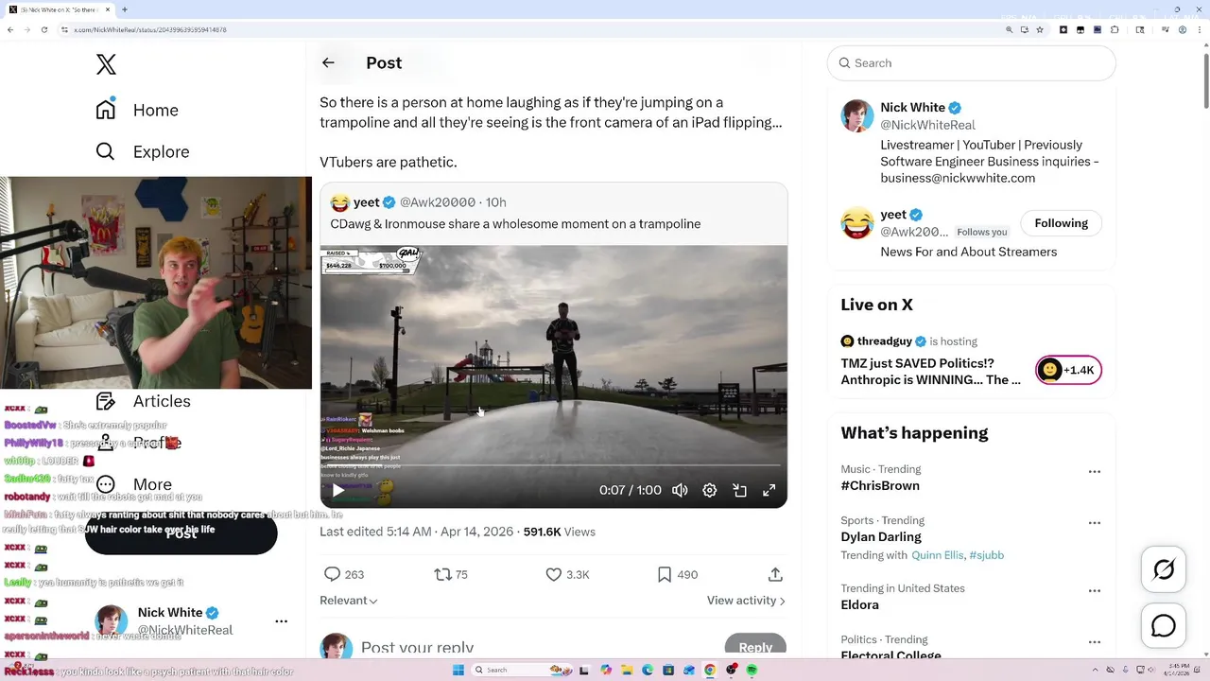Click the #sjubb hashtag link
Viewport: 1210px width, 681px height.
click(986, 555)
